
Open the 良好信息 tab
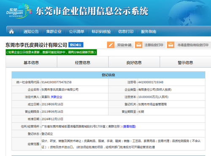134,62
